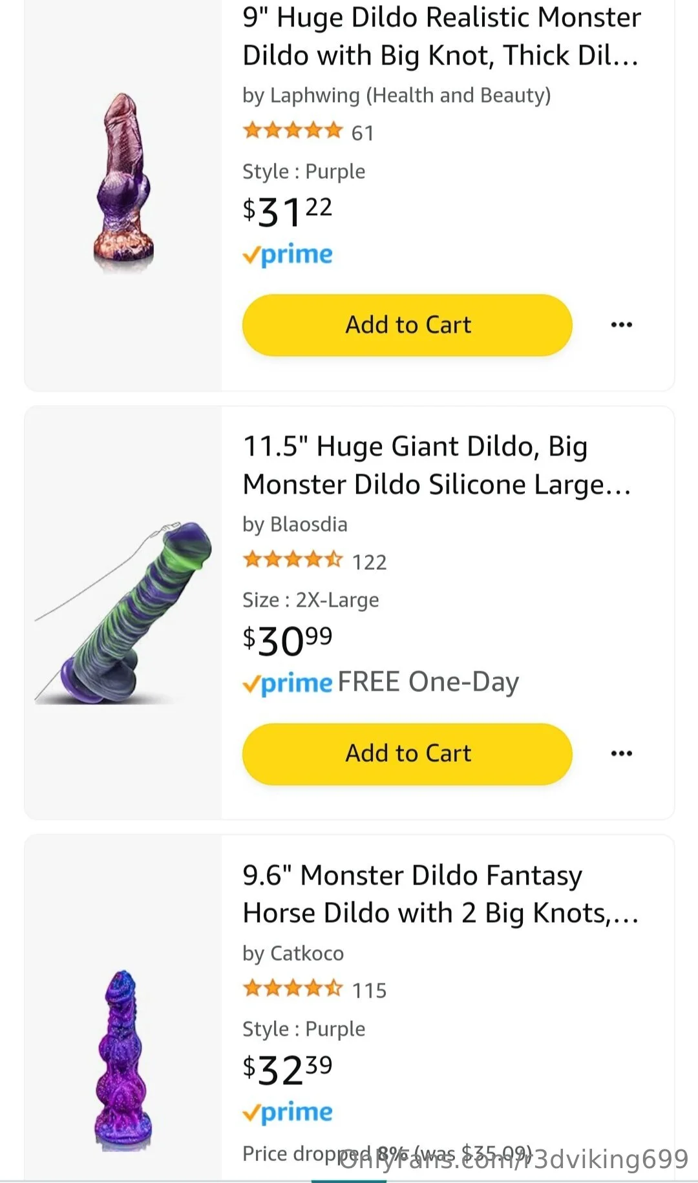Open the Blaosdia product title link

click(x=436, y=465)
